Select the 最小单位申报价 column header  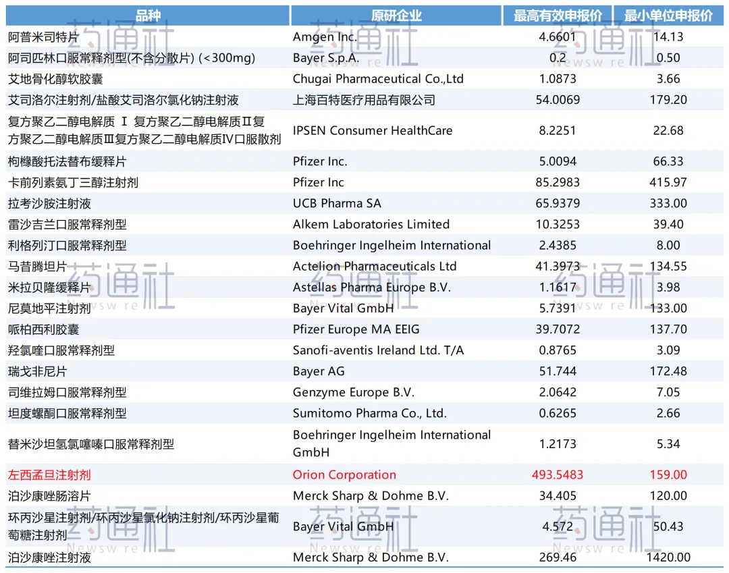click(668, 16)
